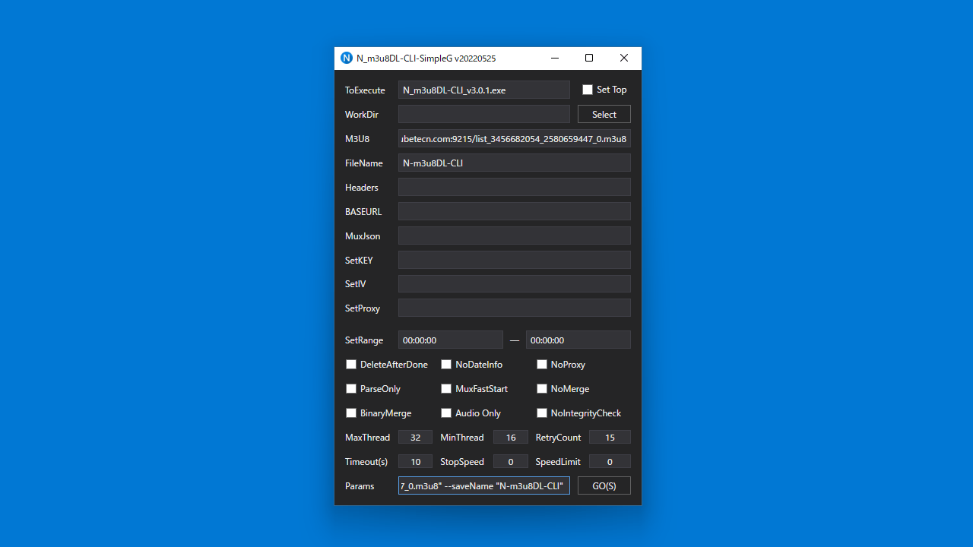
Task: Maximize the application window
Action: tap(589, 58)
